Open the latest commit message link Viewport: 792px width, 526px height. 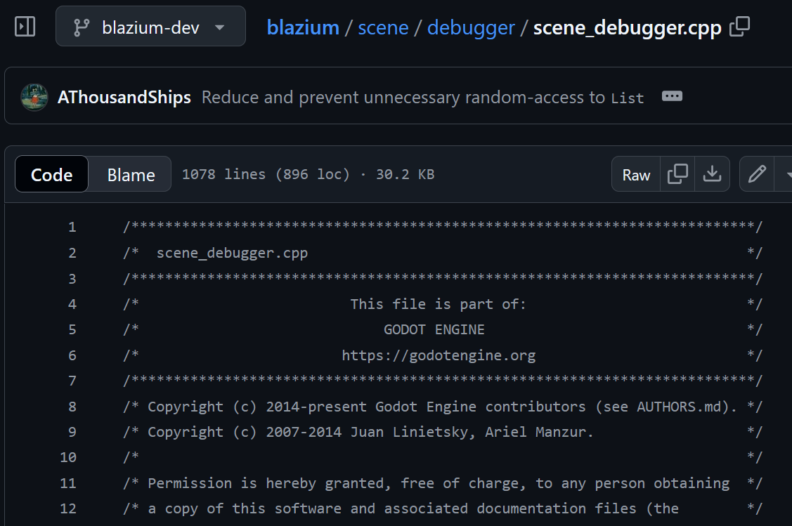click(x=423, y=97)
